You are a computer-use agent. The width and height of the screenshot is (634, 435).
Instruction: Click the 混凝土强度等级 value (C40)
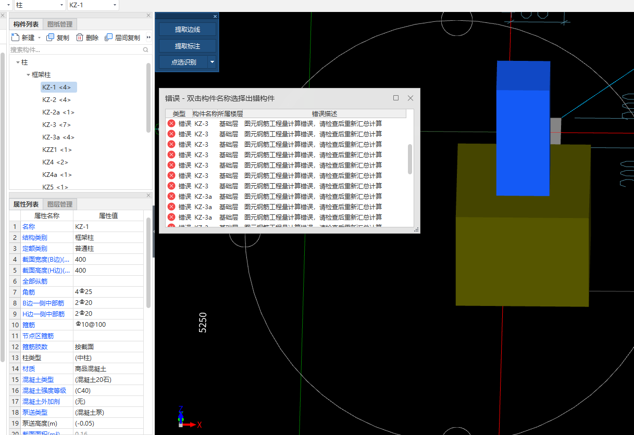[x=108, y=391]
